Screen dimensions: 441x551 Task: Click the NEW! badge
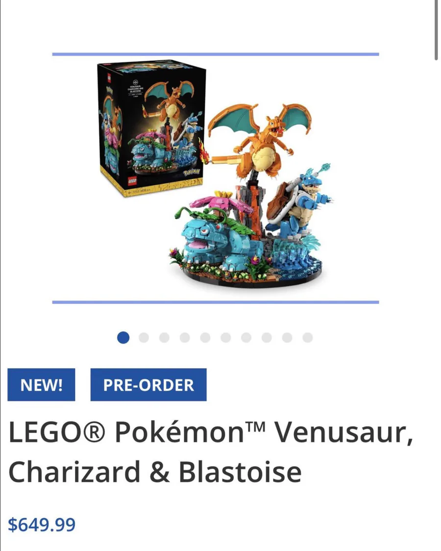tap(42, 385)
